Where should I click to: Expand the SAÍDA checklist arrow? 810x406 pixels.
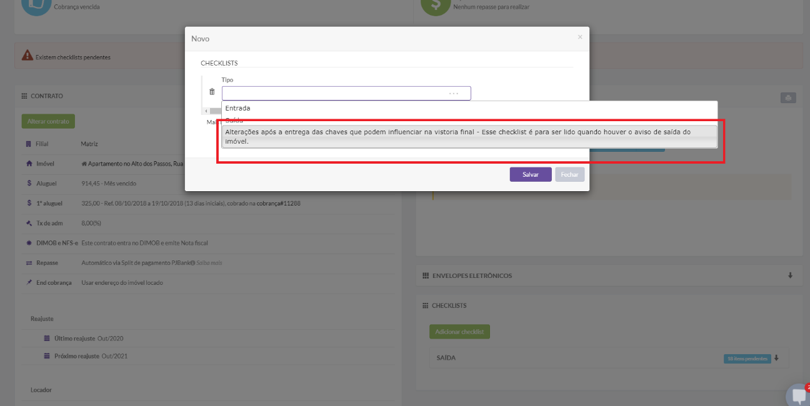click(776, 359)
